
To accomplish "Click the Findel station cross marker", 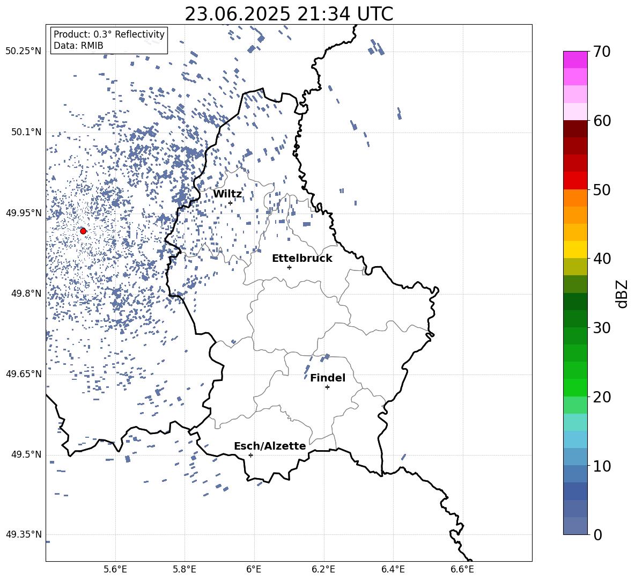I will pyautogui.click(x=327, y=387).
